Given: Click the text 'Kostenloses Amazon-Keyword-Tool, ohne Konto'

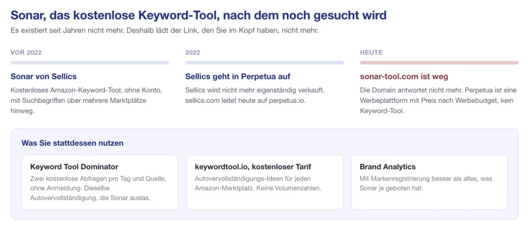Looking at the screenshot, I should 87,91.
